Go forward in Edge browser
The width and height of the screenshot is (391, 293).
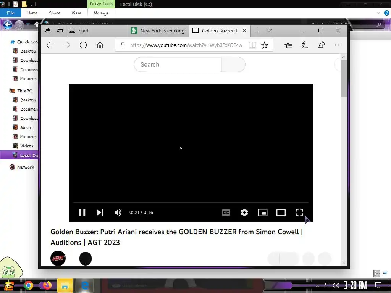pyautogui.click(x=66, y=45)
